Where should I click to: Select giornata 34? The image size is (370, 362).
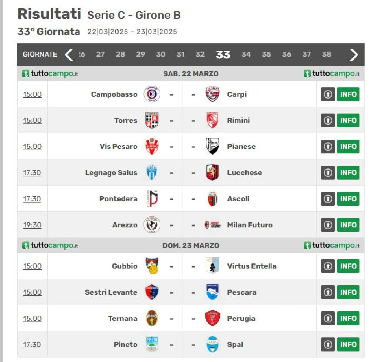tap(246, 54)
